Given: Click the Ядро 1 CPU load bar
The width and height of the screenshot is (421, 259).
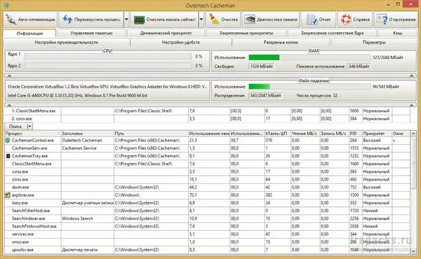Looking at the screenshot, I should pos(108,56).
